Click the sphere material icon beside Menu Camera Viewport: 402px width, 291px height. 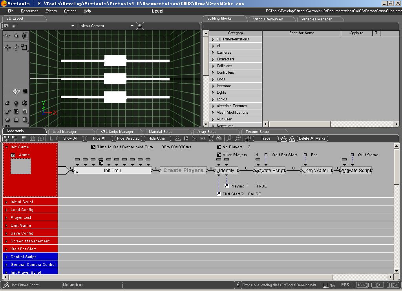[140, 26]
